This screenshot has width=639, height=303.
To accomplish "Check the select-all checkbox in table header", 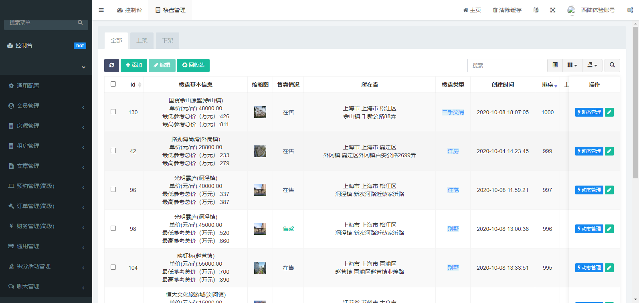I will point(113,84).
